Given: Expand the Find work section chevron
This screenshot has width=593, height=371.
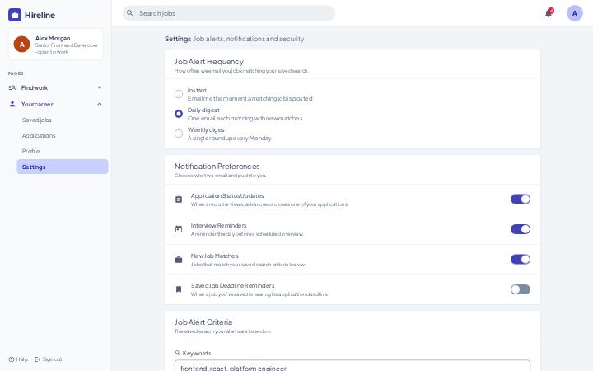Looking at the screenshot, I should pos(100,87).
